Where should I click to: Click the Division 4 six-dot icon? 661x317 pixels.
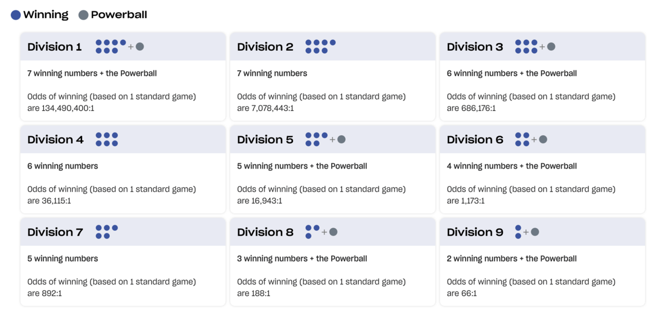click(107, 139)
